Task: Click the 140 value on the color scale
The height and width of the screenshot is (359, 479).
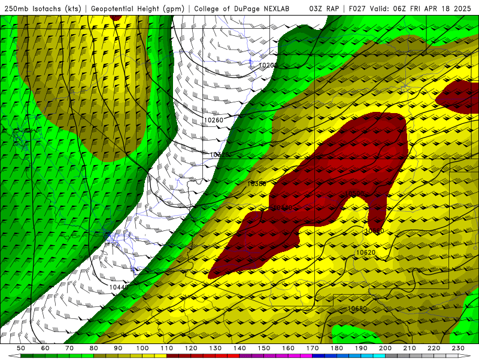Action: click(x=239, y=348)
